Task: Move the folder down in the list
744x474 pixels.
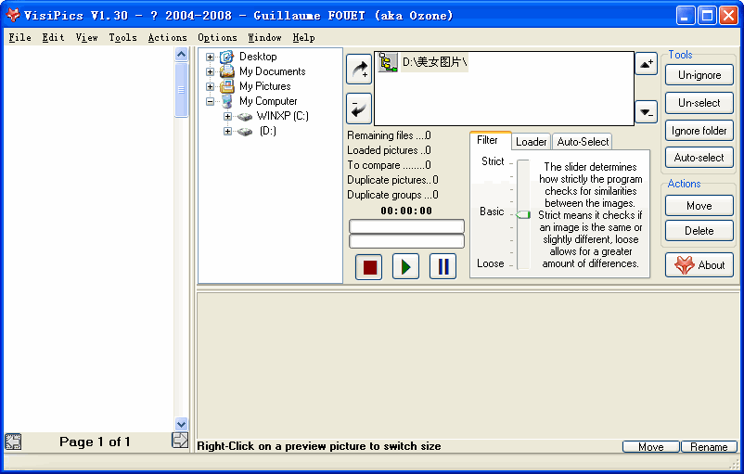Action: click(647, 112)
